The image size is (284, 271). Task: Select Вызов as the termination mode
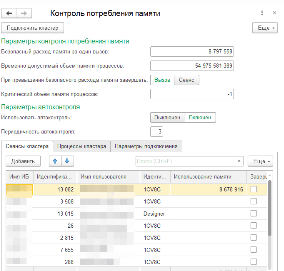coord(162,80)
